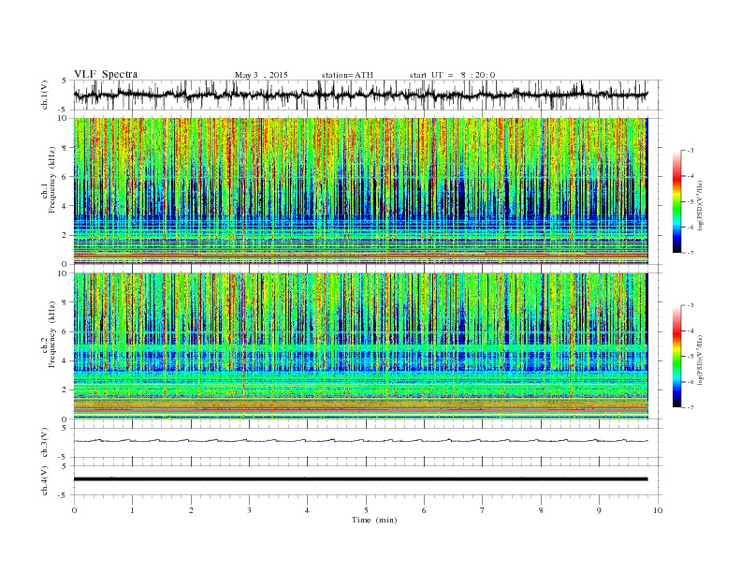This screenshot has height=573, width=741.
Task: Click the "ch.1(V)" axis label
Action: 45,95
